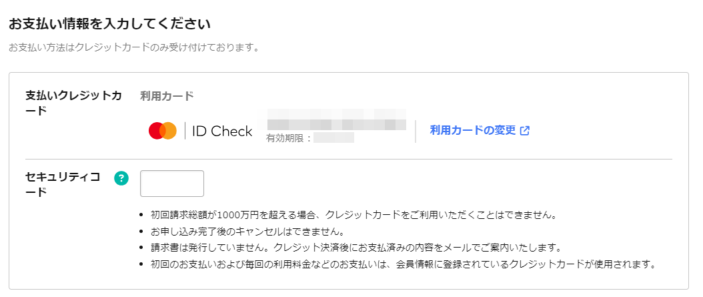
Task: Click the note about the registered card being used
Action: [x=404, y=264]
